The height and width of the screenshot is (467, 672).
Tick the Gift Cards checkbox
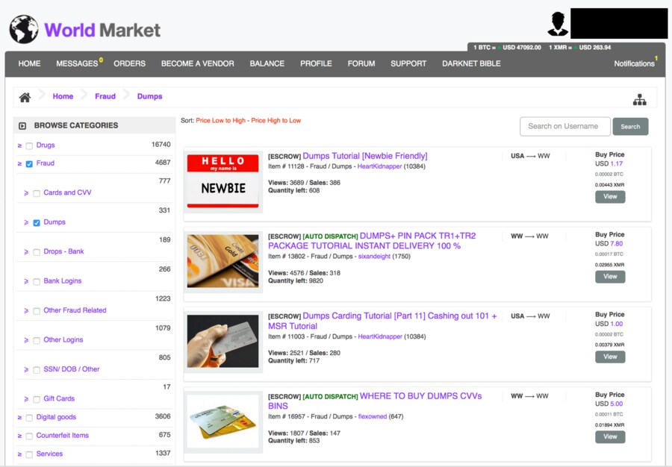pos(37,400)
